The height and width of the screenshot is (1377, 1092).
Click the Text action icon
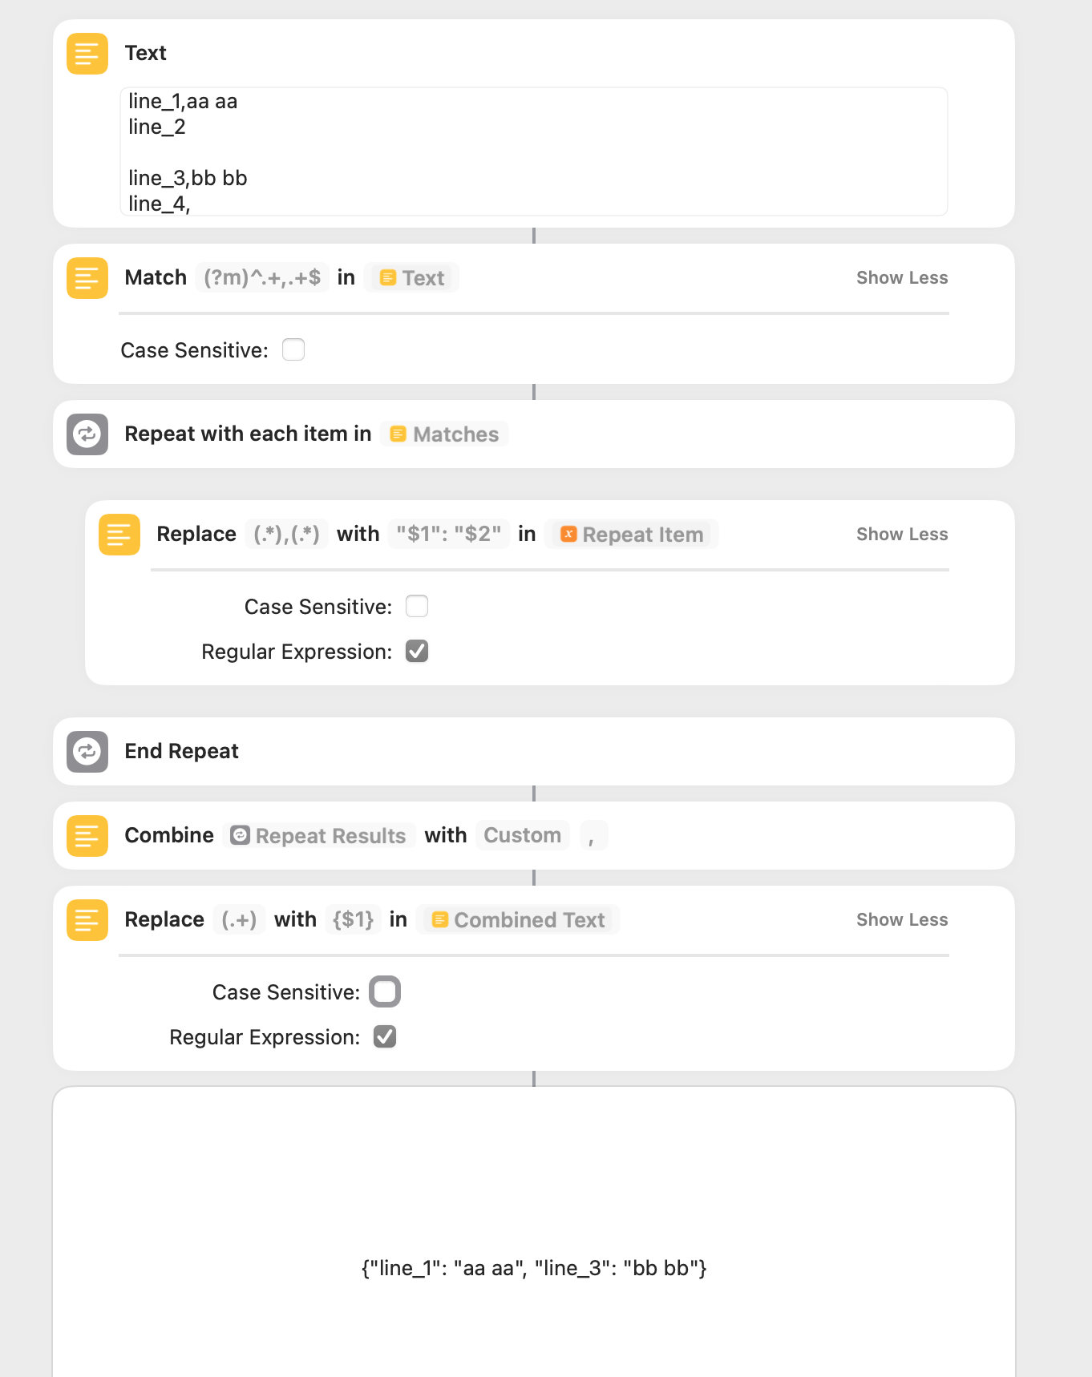click(x=87, y=54)
